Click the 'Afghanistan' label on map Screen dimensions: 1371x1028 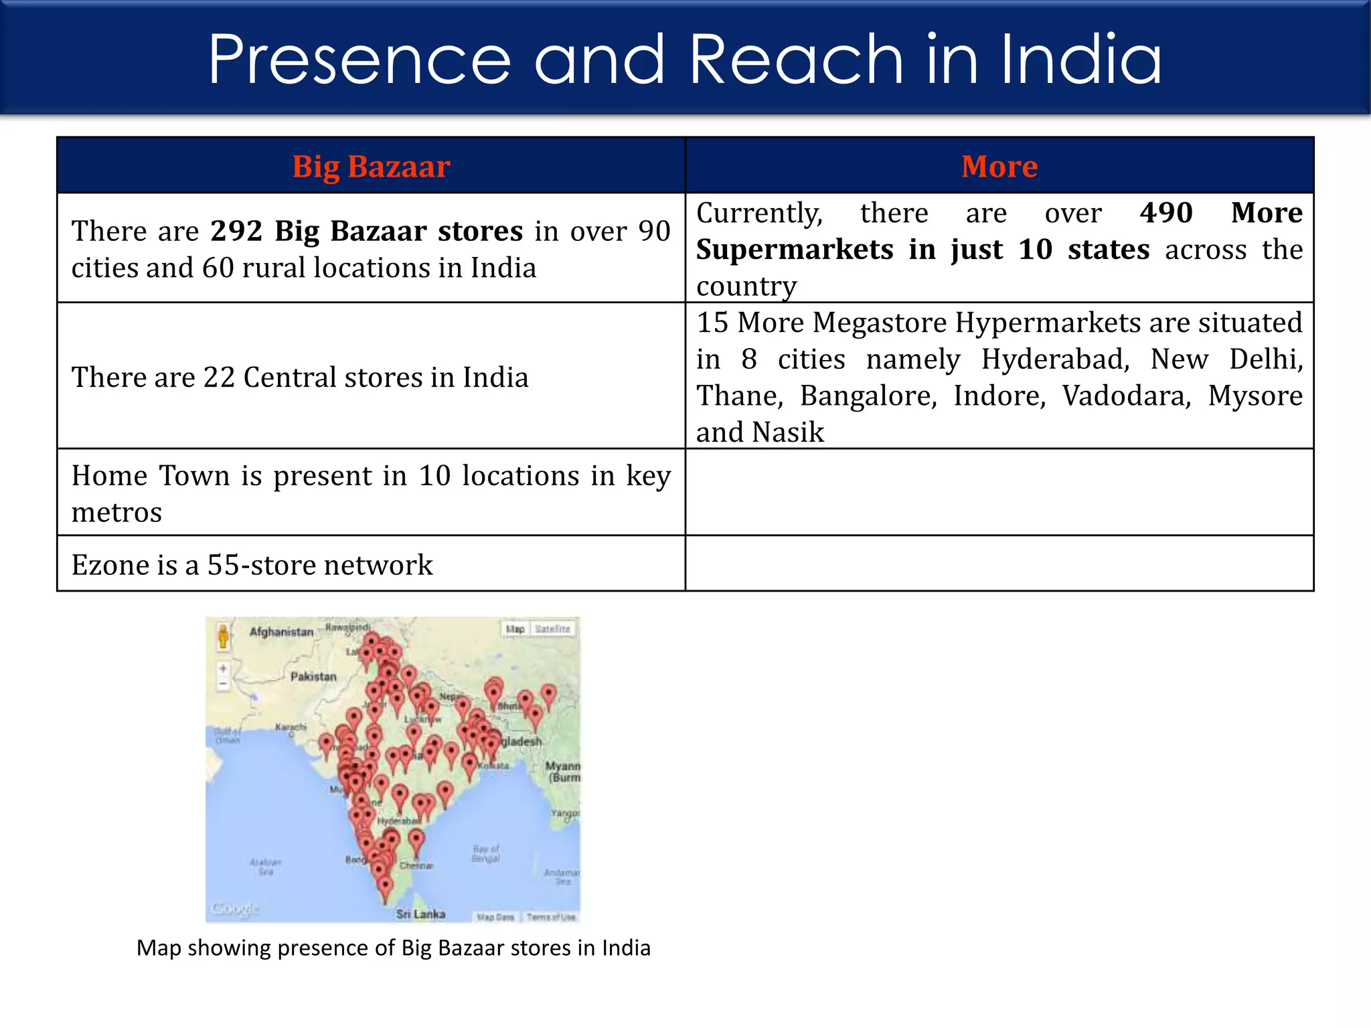(x=281, y=632)
